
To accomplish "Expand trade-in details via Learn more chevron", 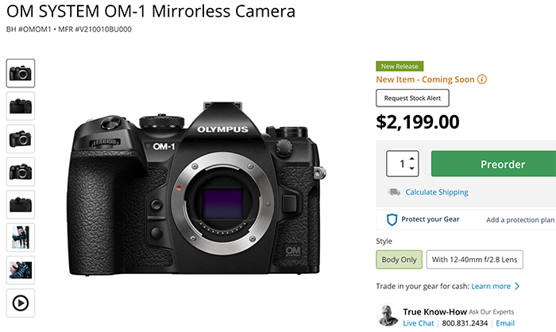I will (x=517, y=286).
